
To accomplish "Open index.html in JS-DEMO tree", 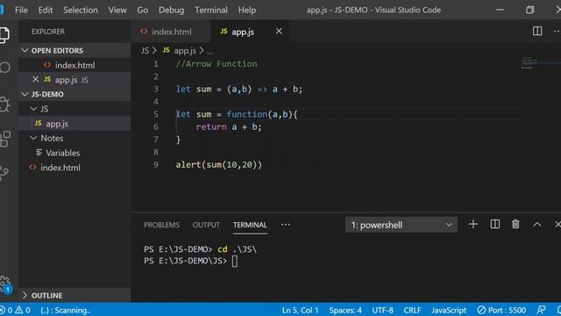I will tap(75, 168).
